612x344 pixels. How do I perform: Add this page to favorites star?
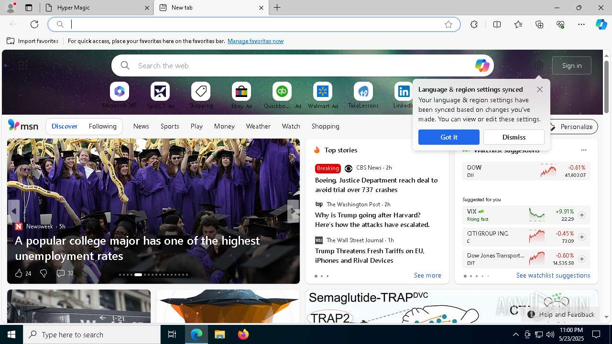coord(448,24)
